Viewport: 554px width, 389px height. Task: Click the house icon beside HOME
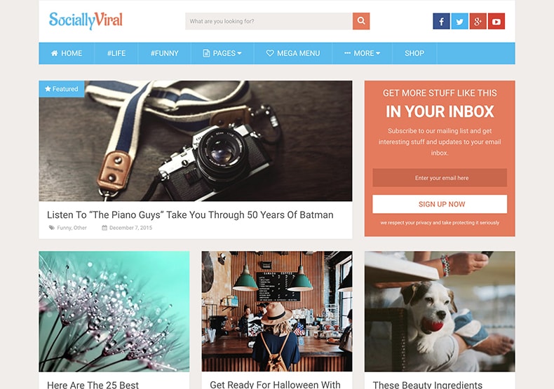55,53
